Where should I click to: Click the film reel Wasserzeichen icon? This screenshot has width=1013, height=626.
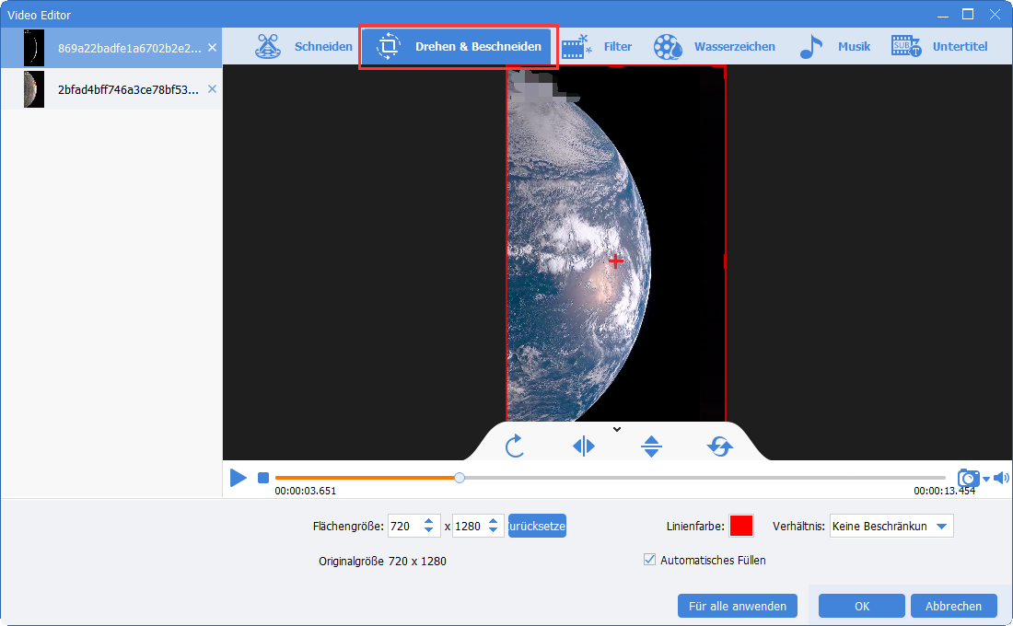668,47
